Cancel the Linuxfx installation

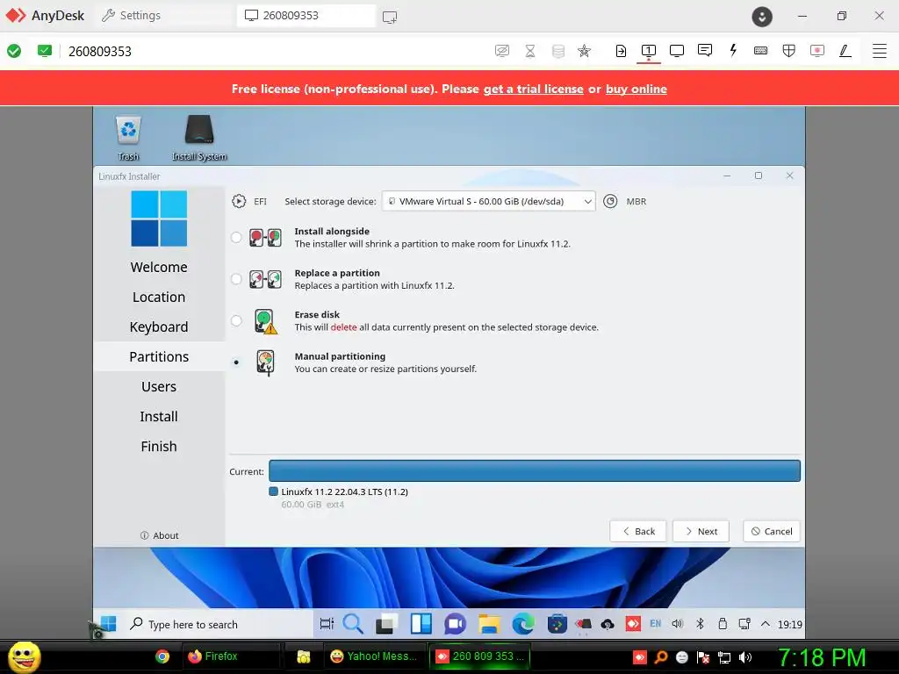[772, 531]
